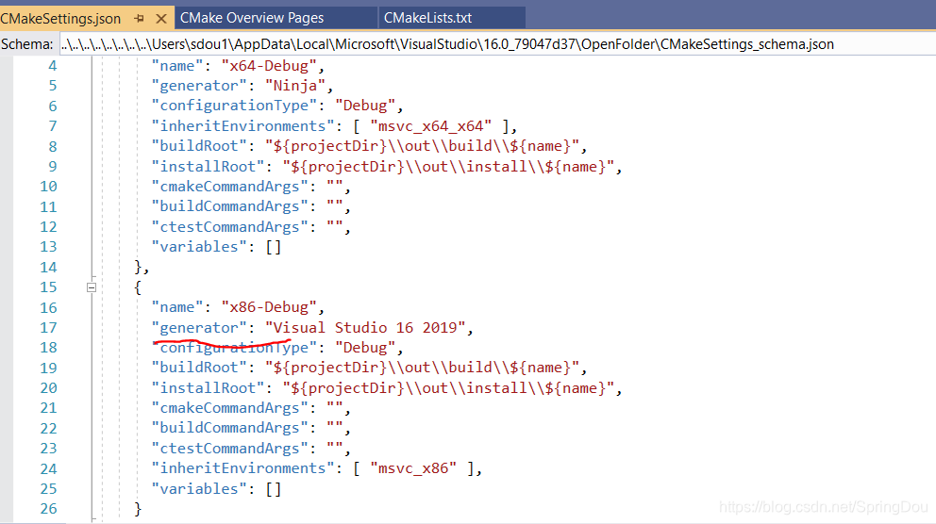
Task: Click "Debug" value on line 18
Action: [x=365, y=348]
